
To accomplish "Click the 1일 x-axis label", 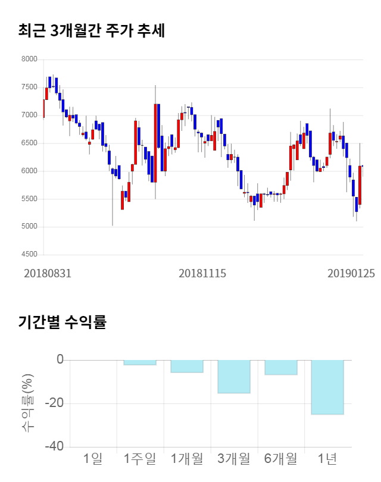I will click(x=93, y=459).
